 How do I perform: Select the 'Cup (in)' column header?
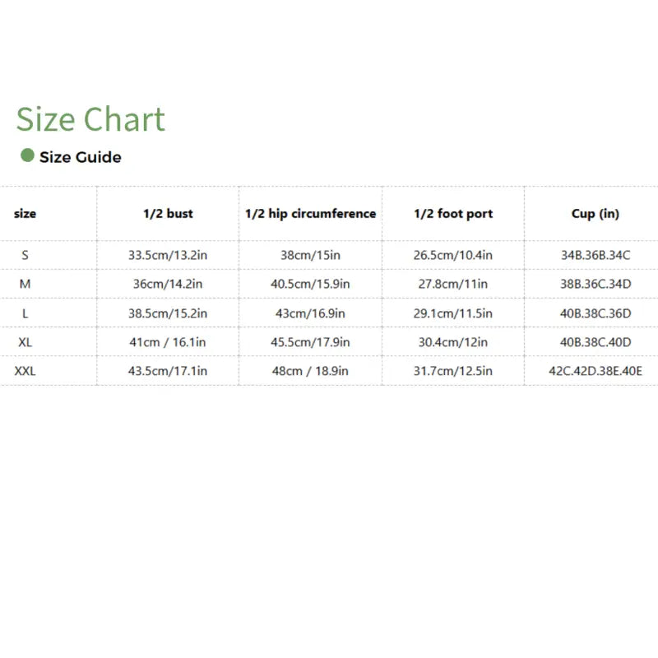coord(595,214)
